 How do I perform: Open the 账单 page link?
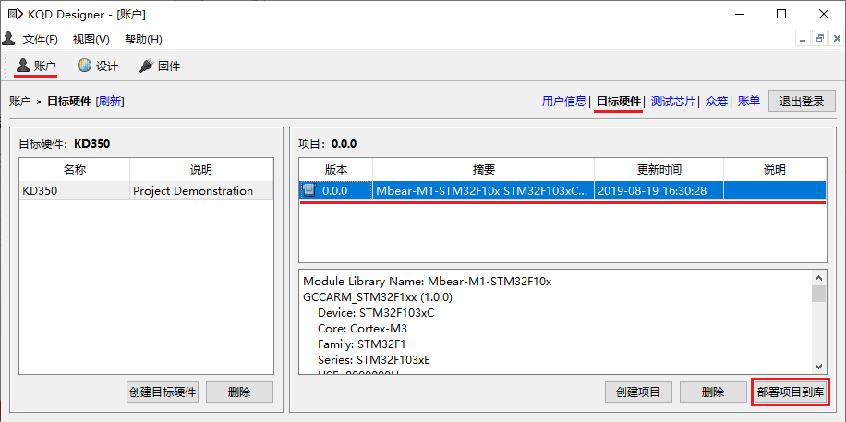(749, 101)
